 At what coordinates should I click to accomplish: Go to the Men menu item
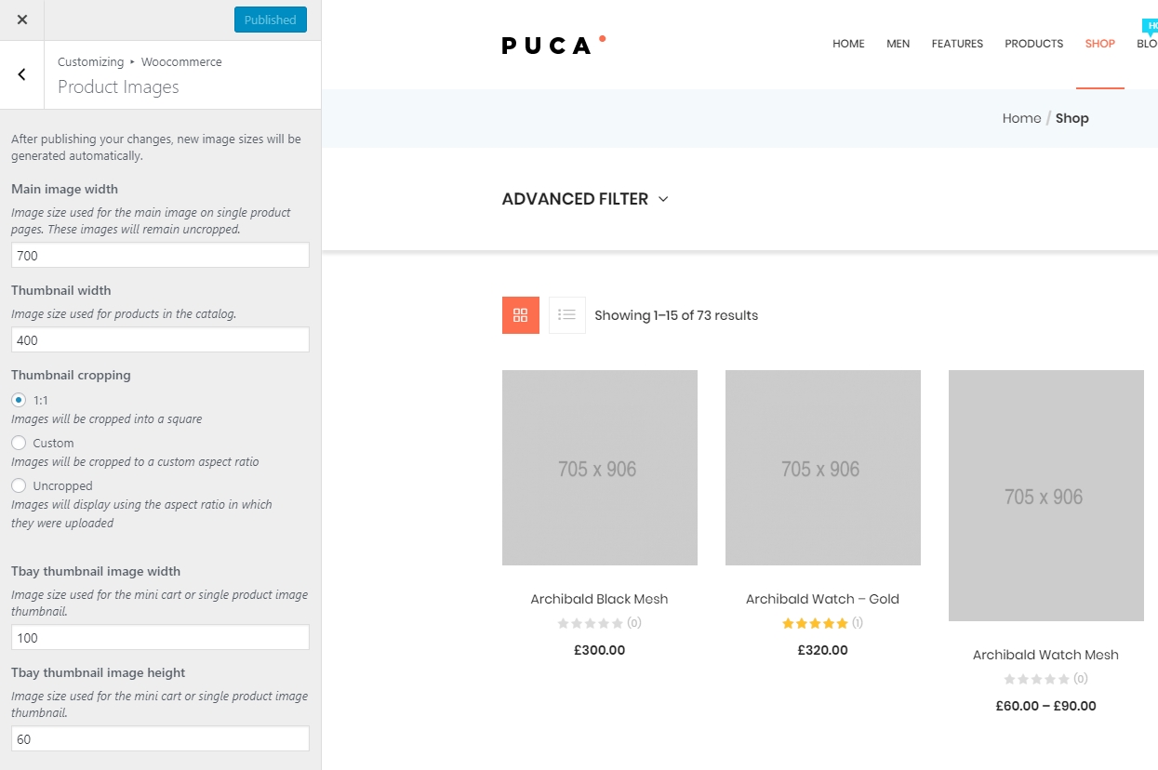click(898, 44)
